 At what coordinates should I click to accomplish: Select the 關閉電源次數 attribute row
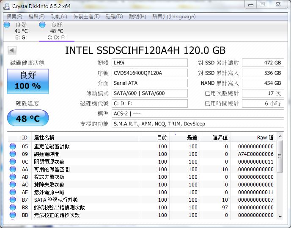point(142,161)
